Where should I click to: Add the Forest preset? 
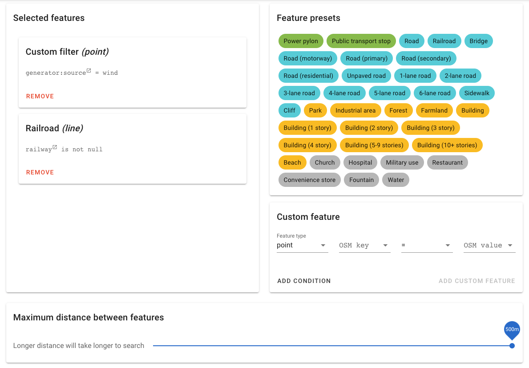(398, 111)
